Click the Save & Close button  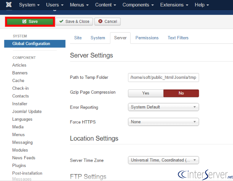[x=74, y=21]
